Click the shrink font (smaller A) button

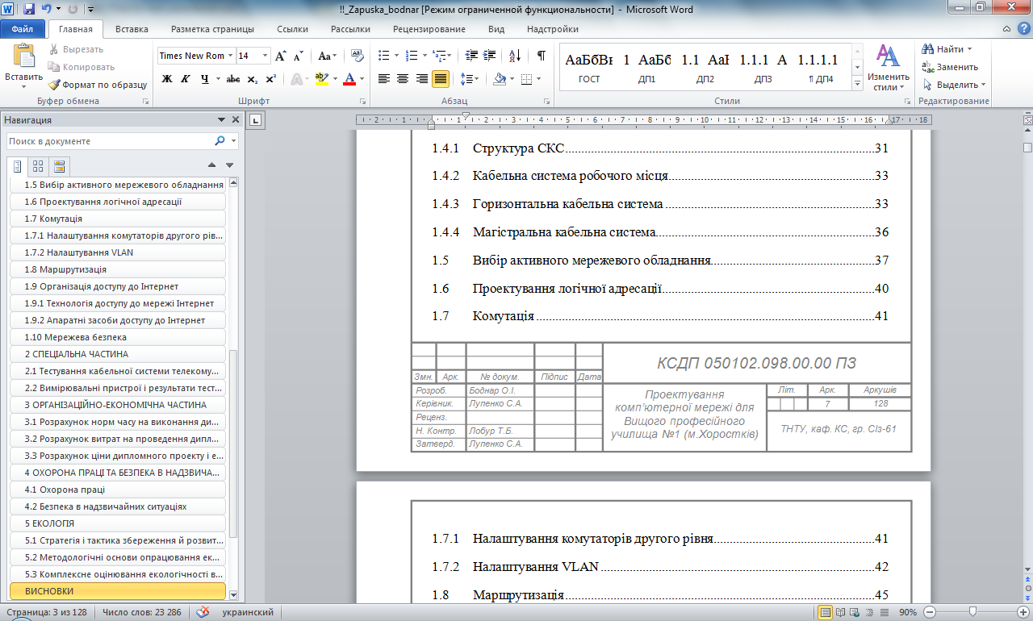coord(298,56)
